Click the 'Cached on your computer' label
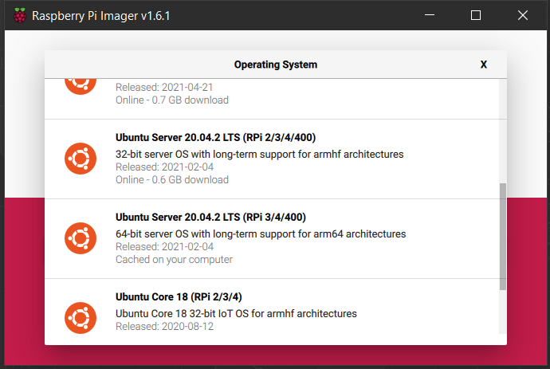550x369 pixels. pyautogui.click(x=174, y=260)
